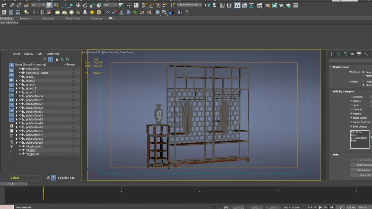
Task: Click the Select by Name icon
Action: [56, 5]
